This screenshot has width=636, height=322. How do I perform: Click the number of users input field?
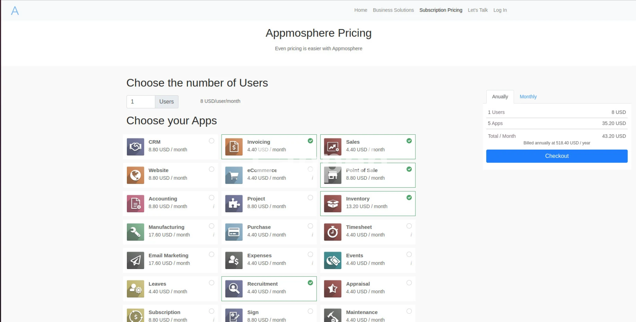point(141,102)
